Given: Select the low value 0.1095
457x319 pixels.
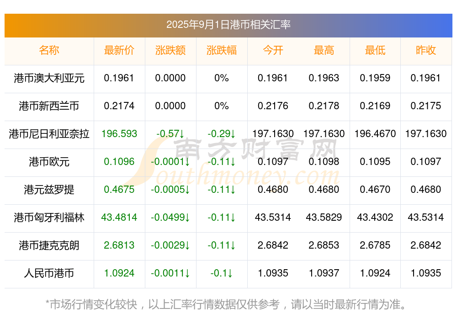Looking at the screenshot, I should [375, 161].
